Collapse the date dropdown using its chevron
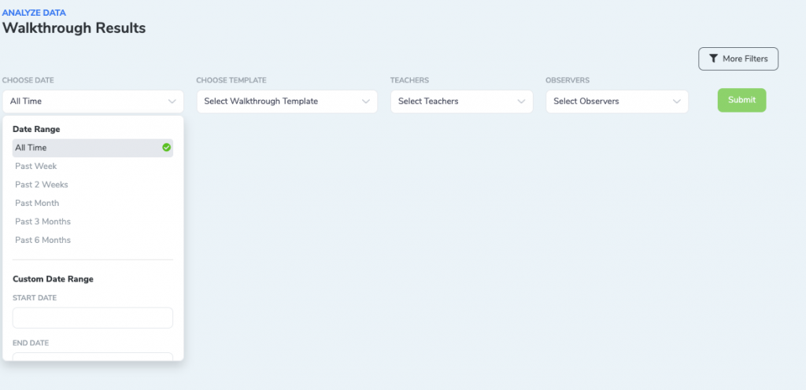Image resolution: width=806 pixels, height=390 pixels. pyautogui.click(x=172, y=101)
